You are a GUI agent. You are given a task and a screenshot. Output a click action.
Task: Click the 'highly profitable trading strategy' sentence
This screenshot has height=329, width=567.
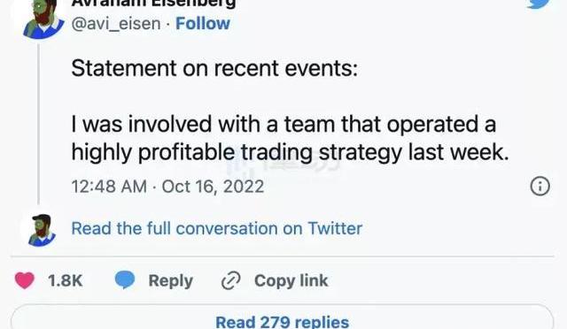click(290, 152)
